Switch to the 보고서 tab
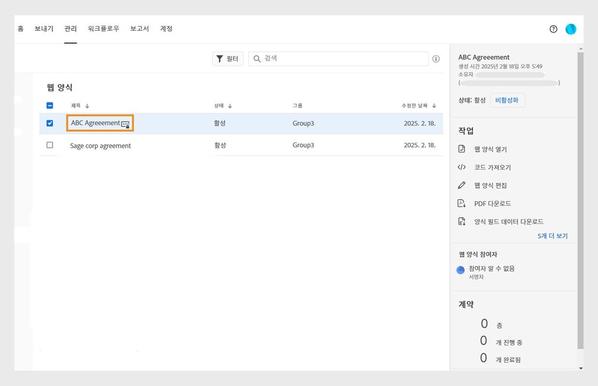Screen dimensions: 598x386 pos(139,29)
